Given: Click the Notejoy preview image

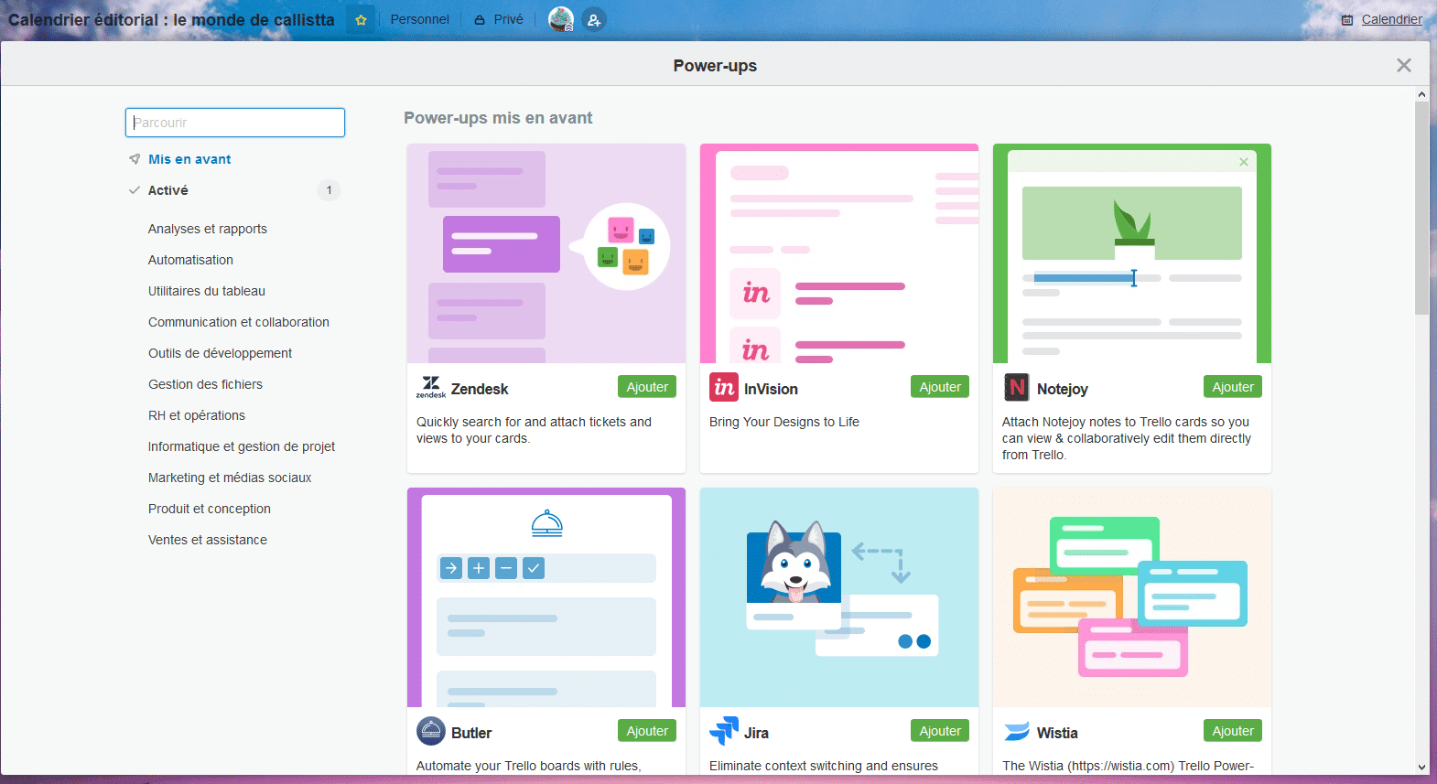Looking at the screenshot, I should [x=1132, y=253].
